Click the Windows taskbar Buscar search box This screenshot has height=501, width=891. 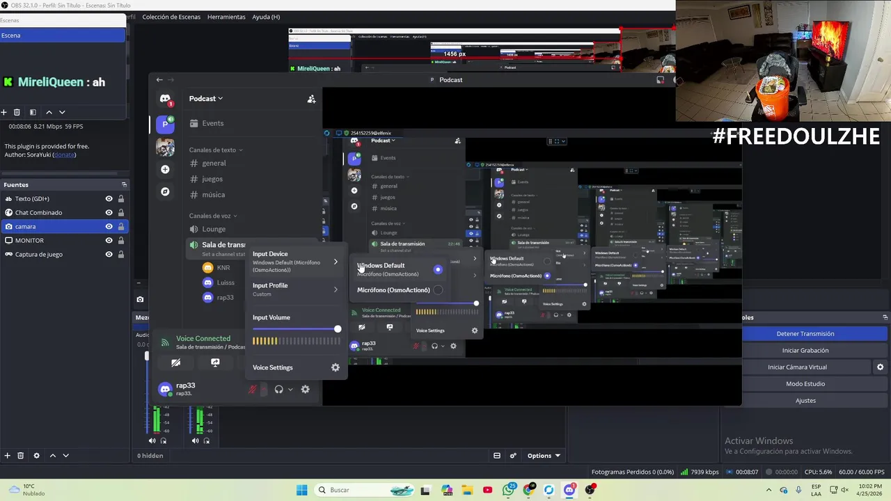(365, 490)
